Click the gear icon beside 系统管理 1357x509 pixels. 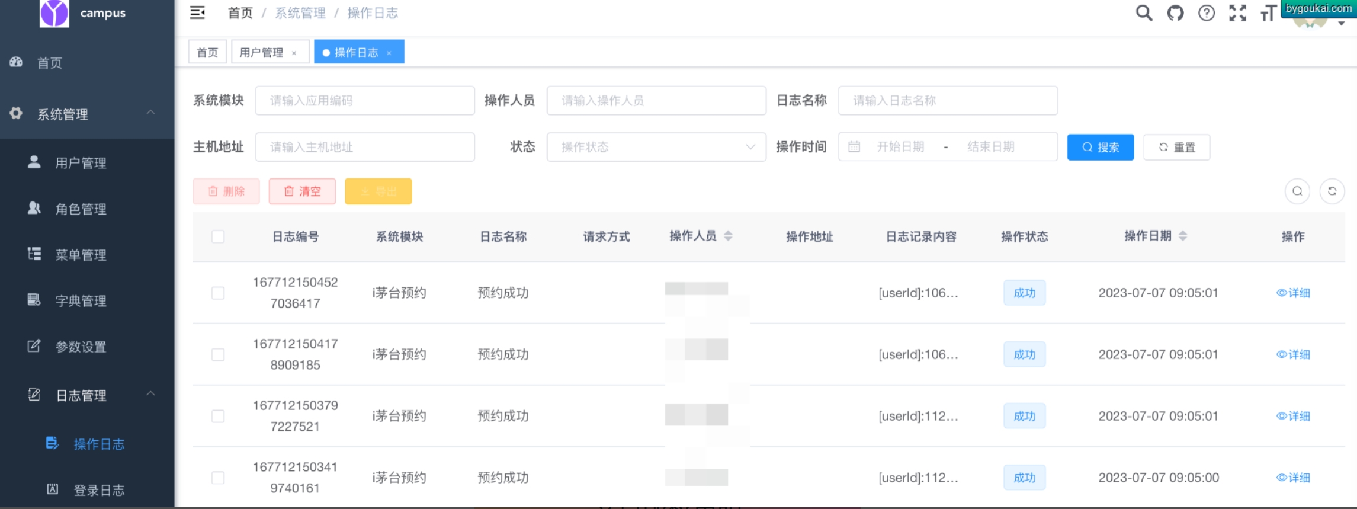click(16, 113)
